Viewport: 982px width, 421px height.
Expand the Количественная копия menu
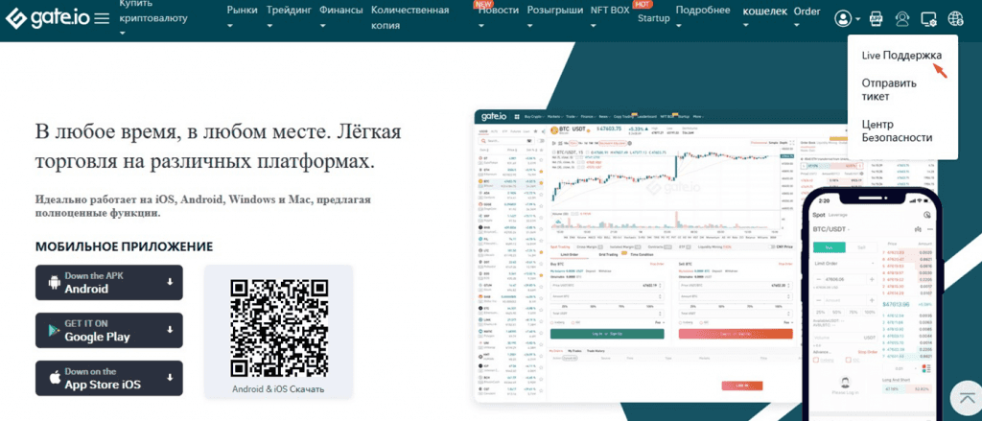click(x=410, y=17)
